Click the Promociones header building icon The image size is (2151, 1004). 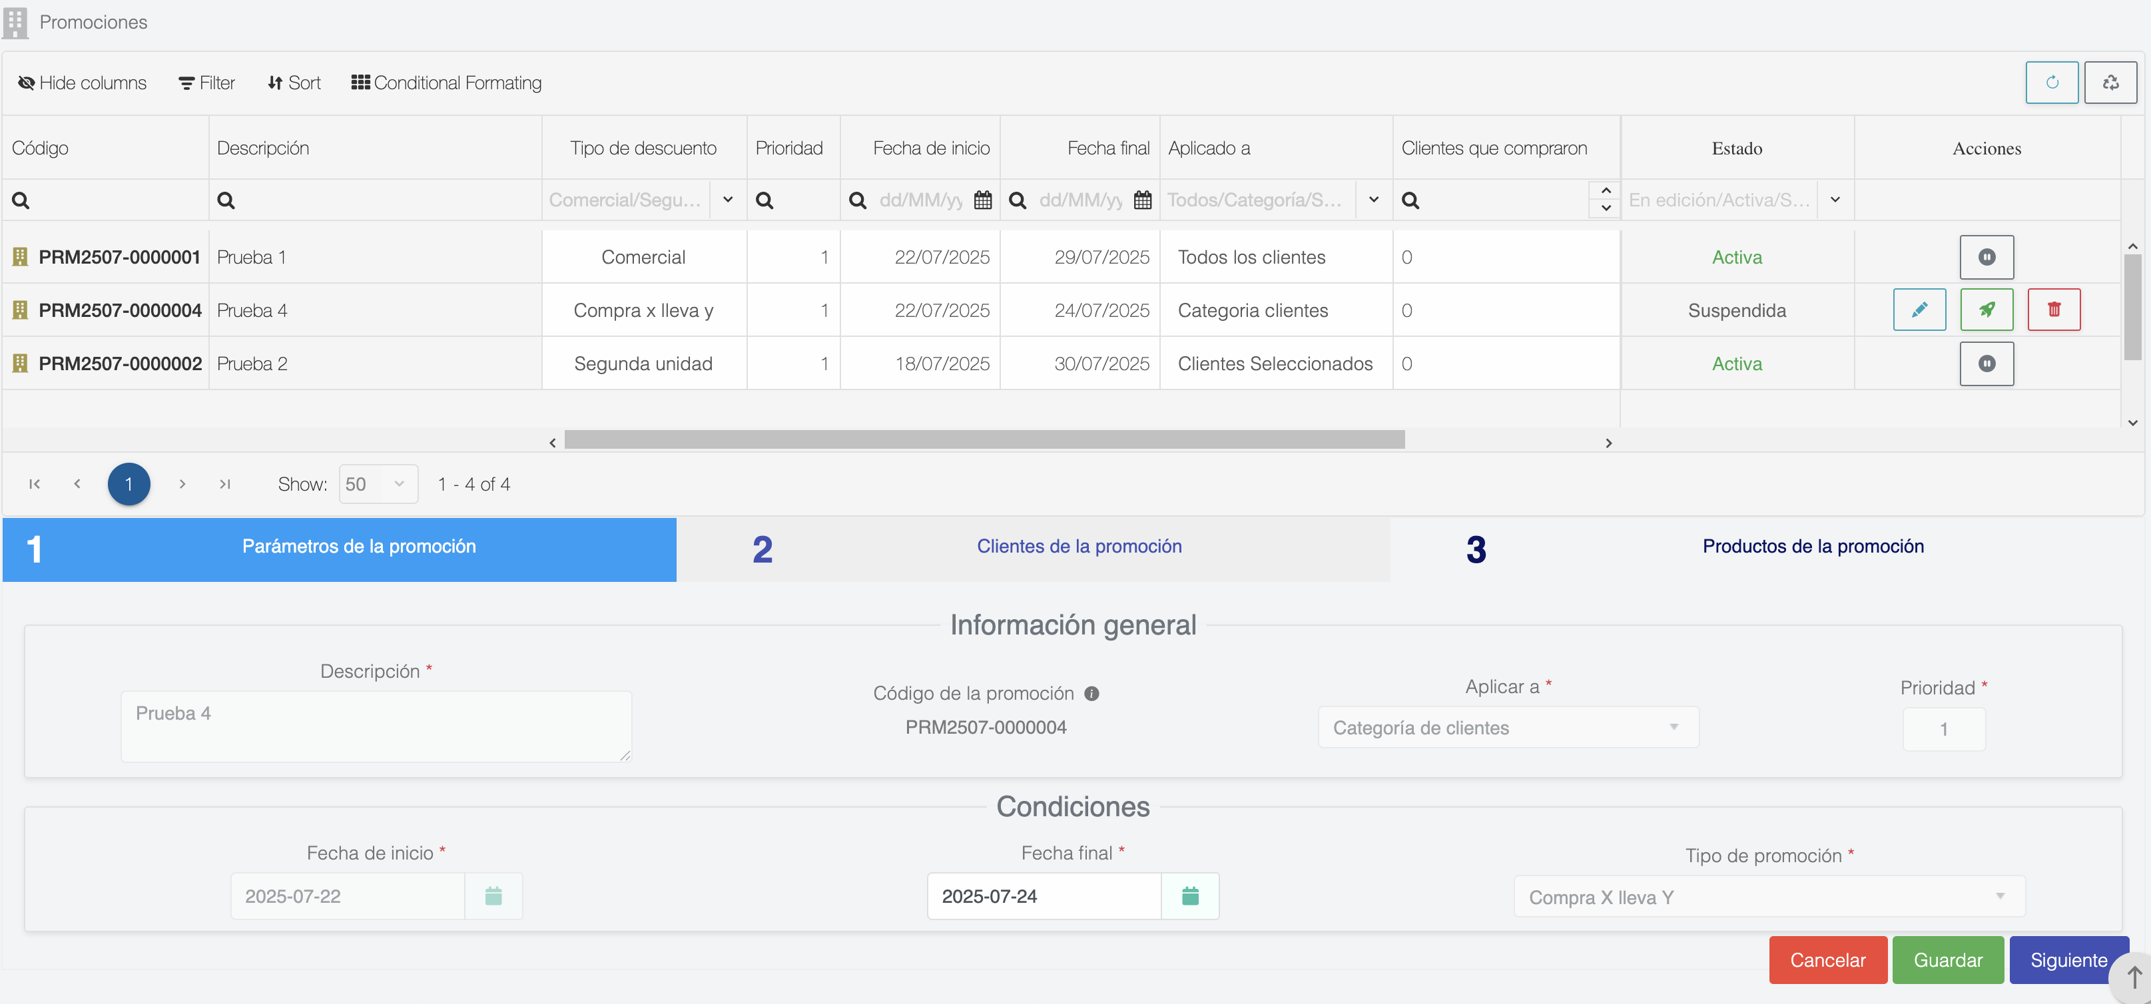click(15, 23)
